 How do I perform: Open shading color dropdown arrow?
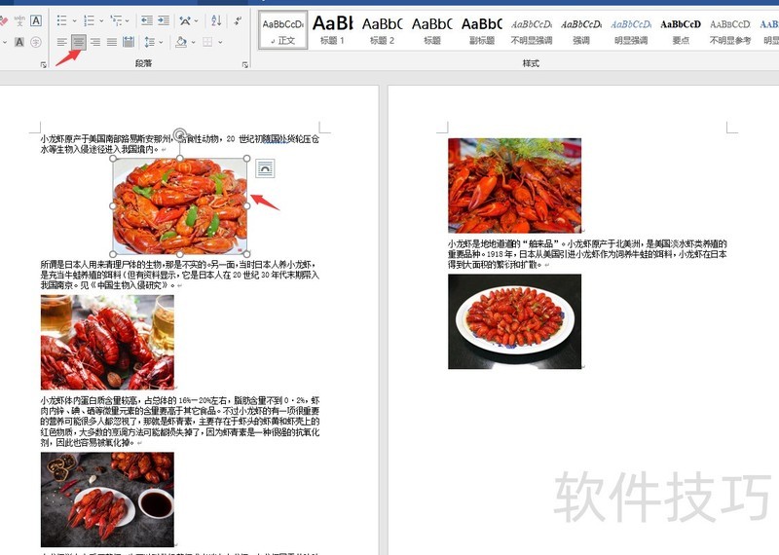193,42
